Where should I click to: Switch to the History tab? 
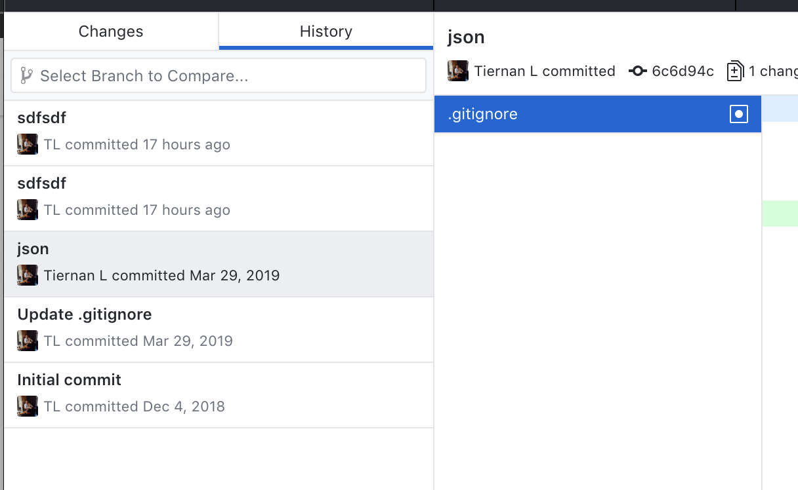[x=325, y=31]
